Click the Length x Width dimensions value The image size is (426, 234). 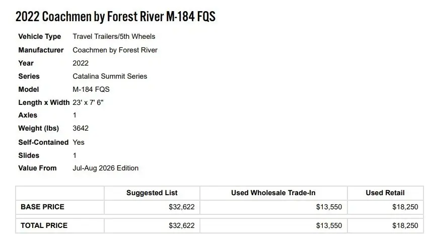point(88,102)
